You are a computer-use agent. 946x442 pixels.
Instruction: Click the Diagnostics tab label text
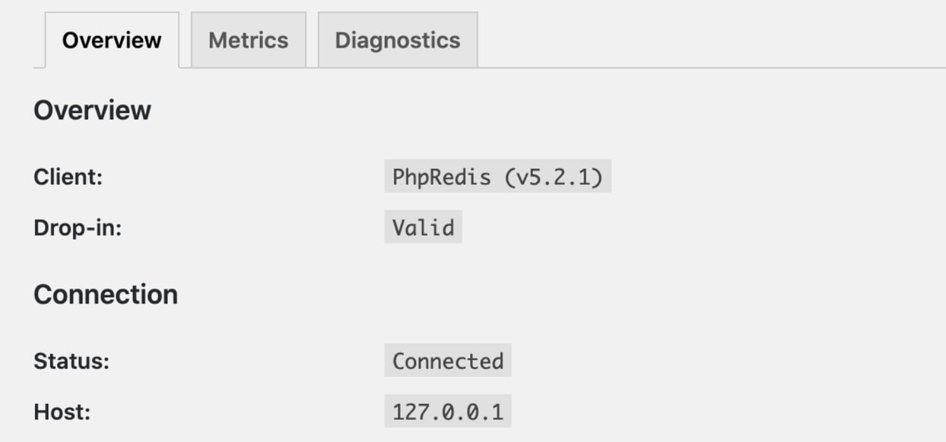tap(396, 39)
